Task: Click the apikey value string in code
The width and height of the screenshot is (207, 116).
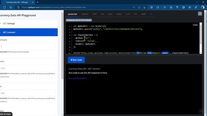Action: [x=122, y=29]
